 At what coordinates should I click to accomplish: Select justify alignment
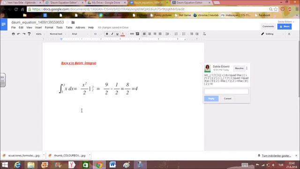coord(160,34)
